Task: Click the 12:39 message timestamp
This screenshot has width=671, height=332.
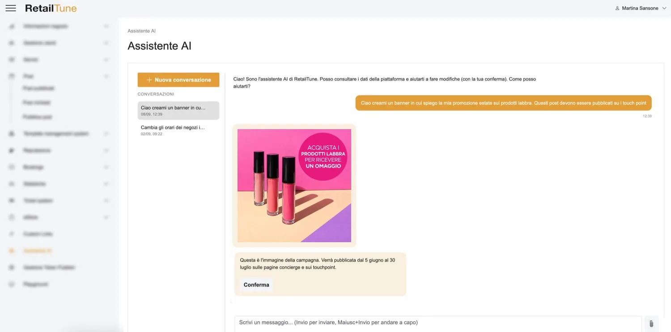Action: click(647, 116)
